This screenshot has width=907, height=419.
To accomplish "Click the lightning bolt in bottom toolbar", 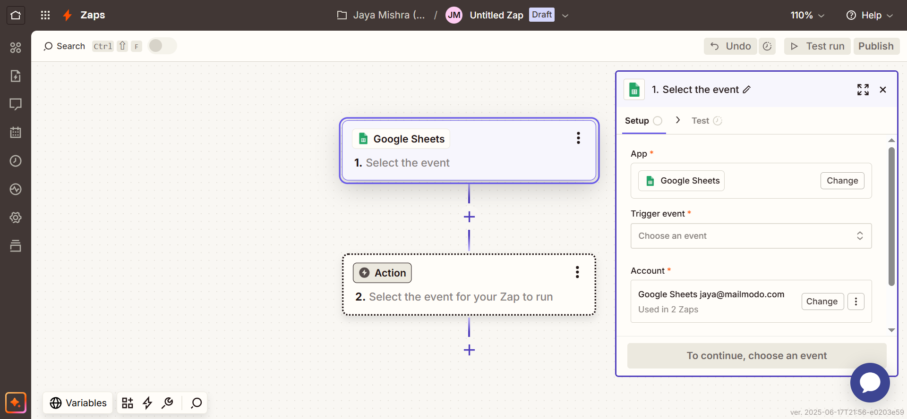I will (147, 403).
